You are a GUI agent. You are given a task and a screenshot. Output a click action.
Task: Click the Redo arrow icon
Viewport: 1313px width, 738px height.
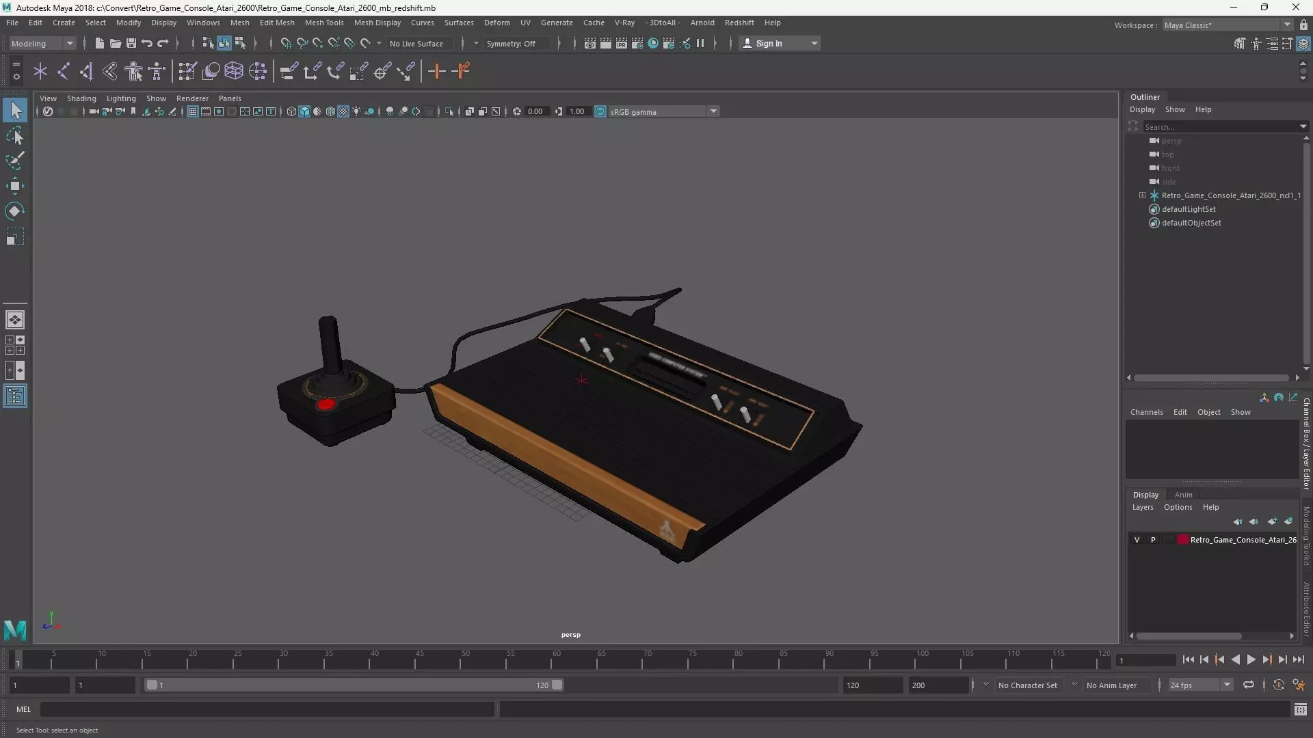click(x=163, y=43)
